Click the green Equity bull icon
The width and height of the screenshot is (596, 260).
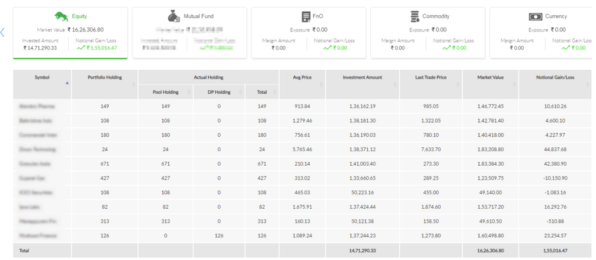click(x=61, y=16)
